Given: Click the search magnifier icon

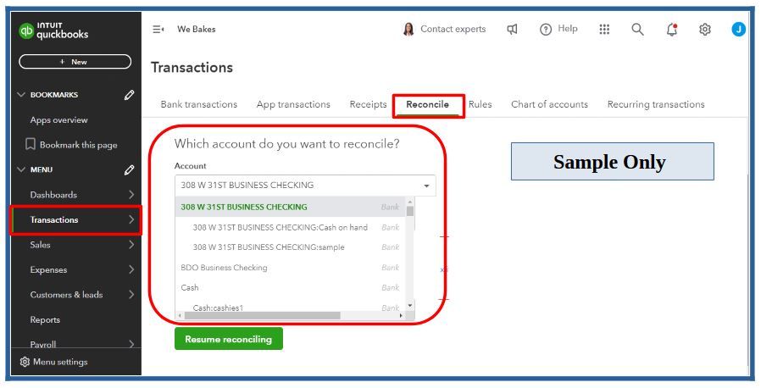Looking at the screenshot, I should click(x=638, y=29).
